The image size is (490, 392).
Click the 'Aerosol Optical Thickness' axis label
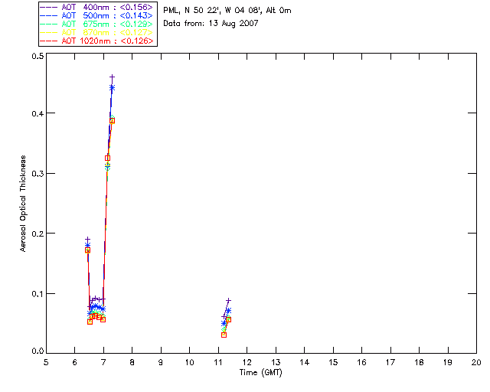pos(23,204)
